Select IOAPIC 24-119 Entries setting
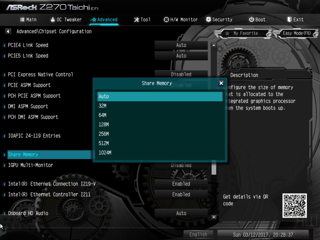 click(x=34, y=136)
